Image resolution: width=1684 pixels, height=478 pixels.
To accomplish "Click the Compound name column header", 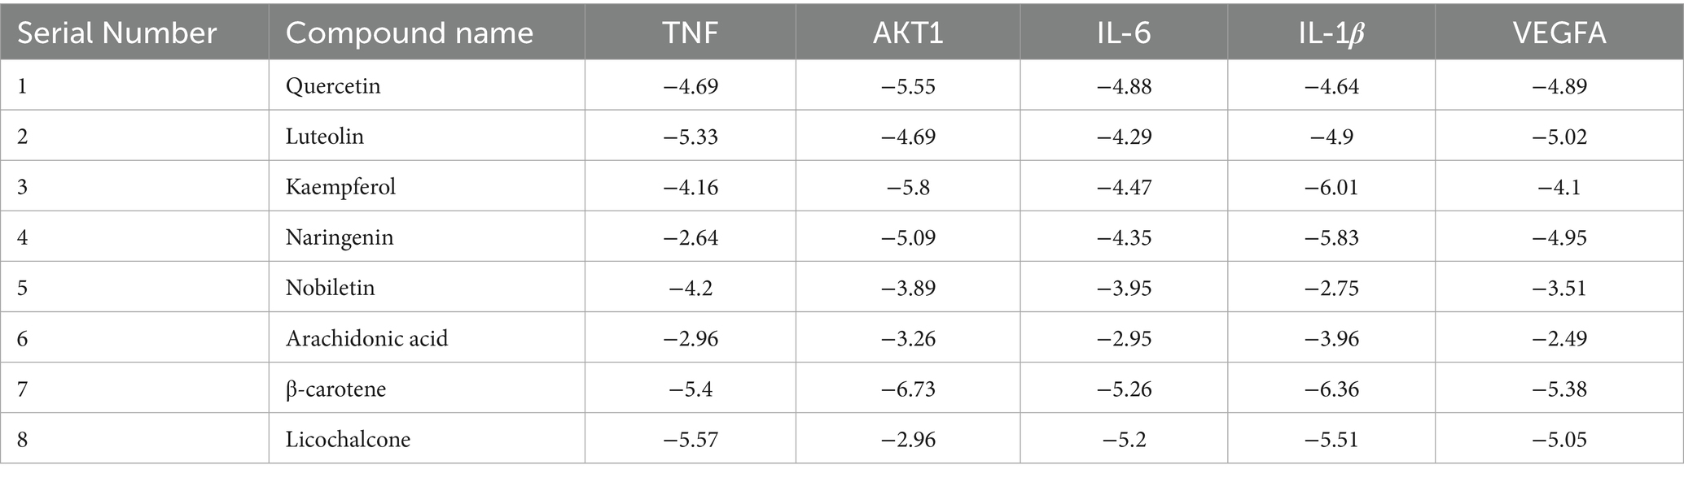I will tap(409, 33).
